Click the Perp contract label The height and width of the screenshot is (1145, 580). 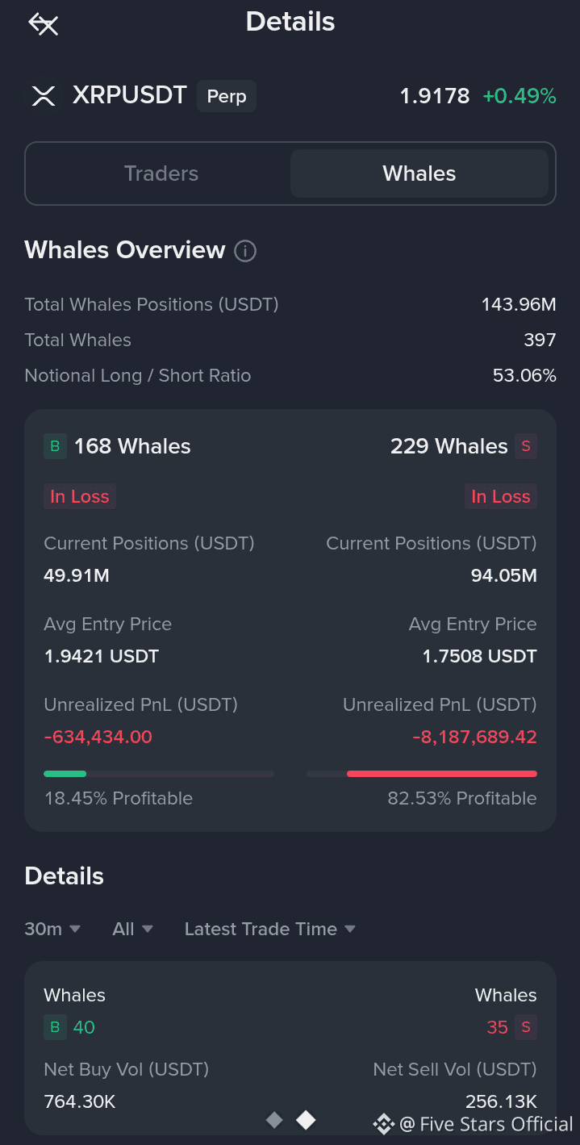pos(227,97)
